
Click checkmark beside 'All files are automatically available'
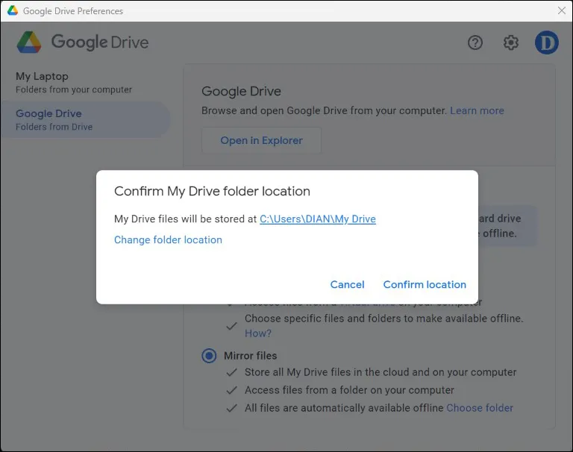232,408
